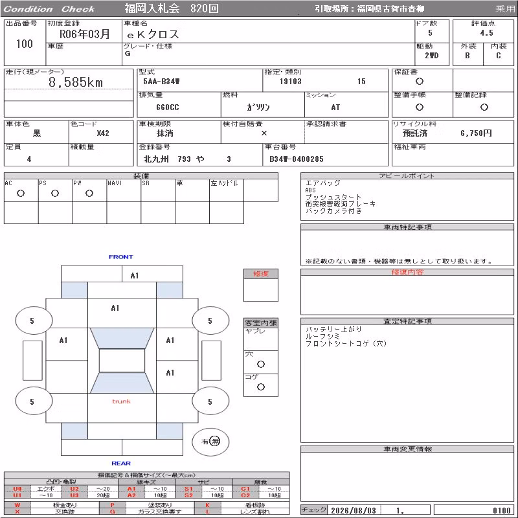Click the circle mark in the PS cell
The width and height of the screenshot is (518, 518).
coord(55,193)
